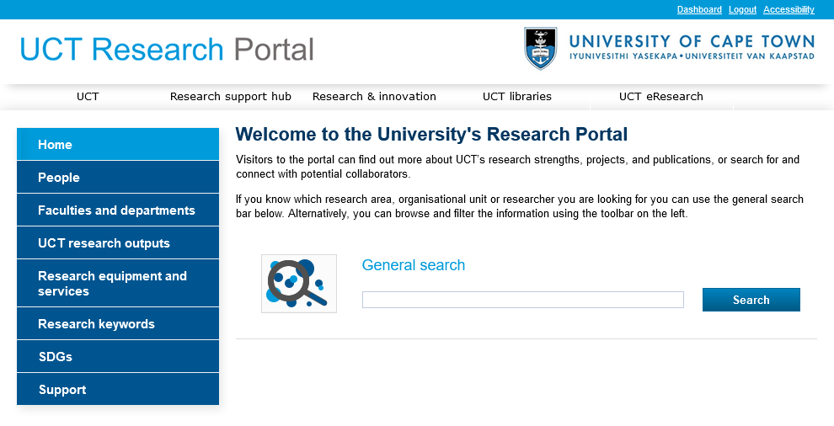The height and width of the screenshot is (426, 834).
Task: Open the People sidebar section
Action: coord(118,178)
